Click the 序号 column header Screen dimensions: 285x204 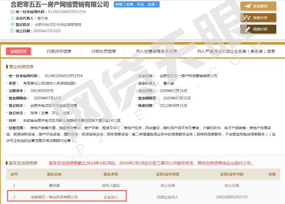(x=14, y=174)
